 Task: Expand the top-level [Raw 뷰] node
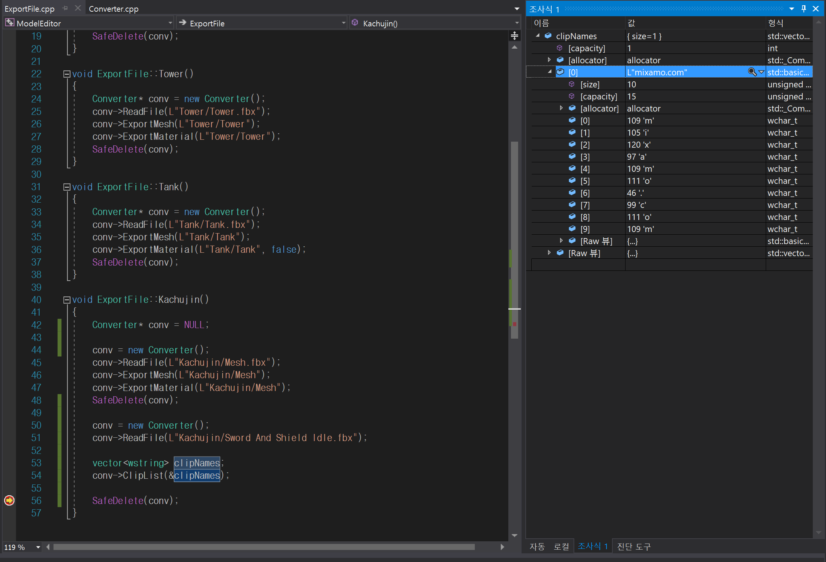click(x=549, y=253)
